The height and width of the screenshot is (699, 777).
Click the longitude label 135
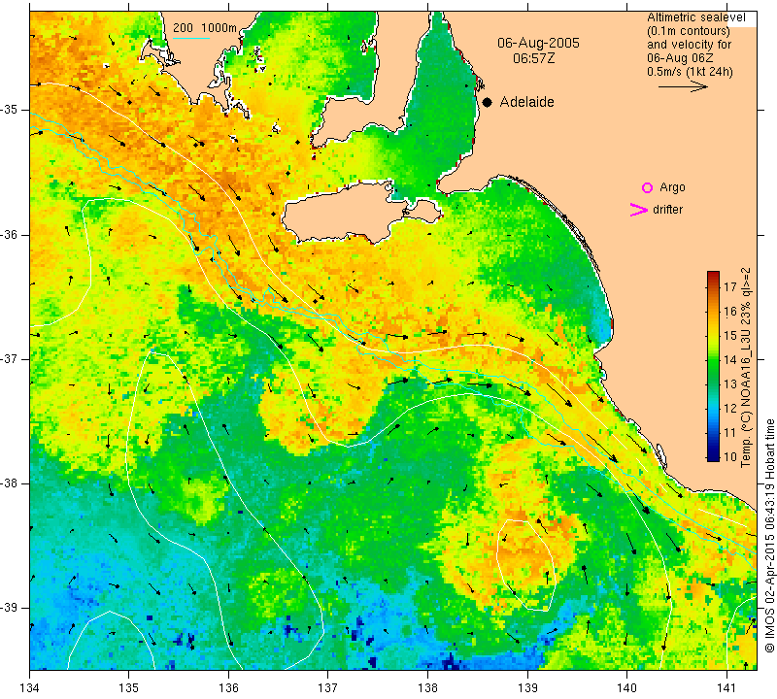129,687
